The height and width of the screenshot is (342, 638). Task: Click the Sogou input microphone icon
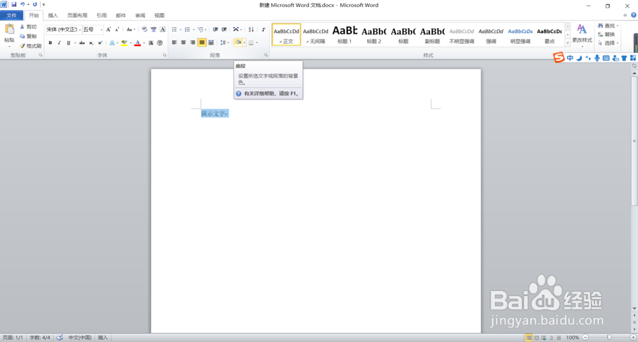(x=597, y=58)
